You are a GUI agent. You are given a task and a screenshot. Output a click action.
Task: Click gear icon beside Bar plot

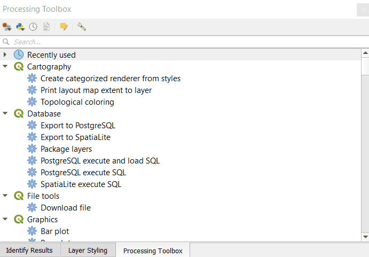click(x=32, y=231)
